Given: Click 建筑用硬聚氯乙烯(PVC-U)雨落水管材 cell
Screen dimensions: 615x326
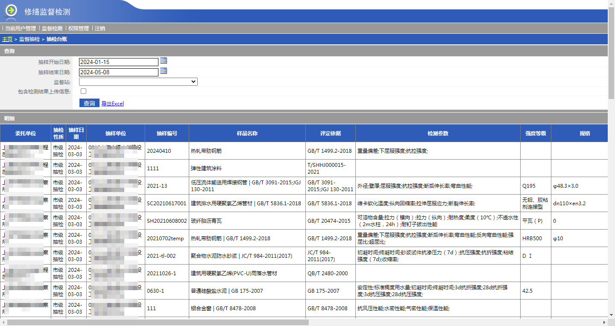Looking at the screenshot, I should (247, 273).
